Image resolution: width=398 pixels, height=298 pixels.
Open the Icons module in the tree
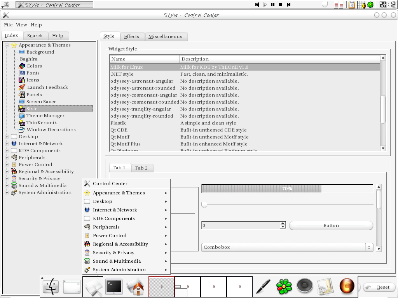click(33, 80)
